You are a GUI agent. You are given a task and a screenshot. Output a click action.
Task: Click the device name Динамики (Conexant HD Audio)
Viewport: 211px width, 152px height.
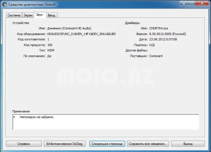point(69,29)
